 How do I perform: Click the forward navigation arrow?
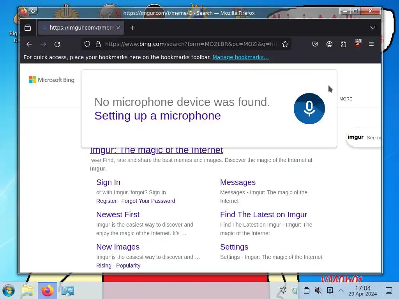(43, 44)
